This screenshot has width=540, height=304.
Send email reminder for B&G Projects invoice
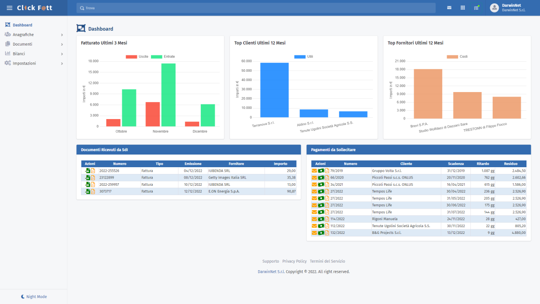[x=314, y=233]
